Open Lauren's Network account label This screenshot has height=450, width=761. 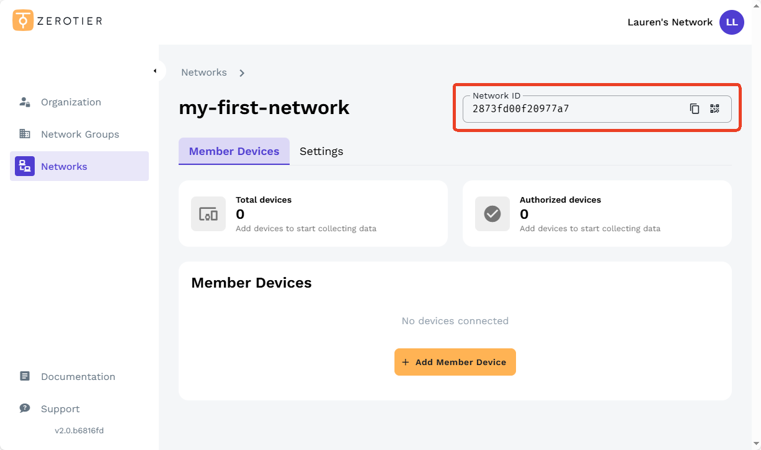coord(670,22)
